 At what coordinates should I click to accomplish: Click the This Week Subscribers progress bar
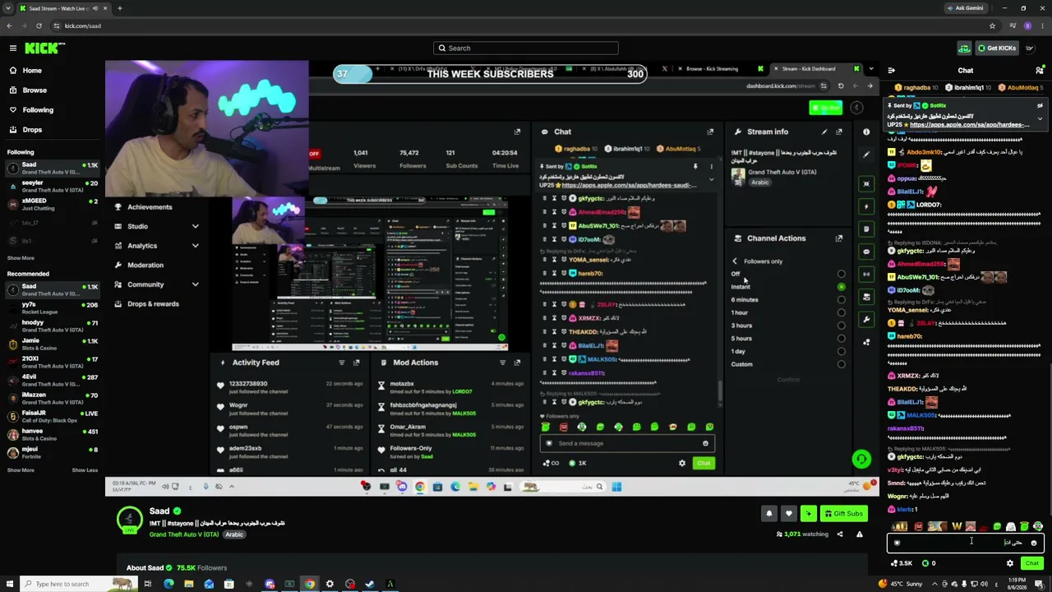490,74
